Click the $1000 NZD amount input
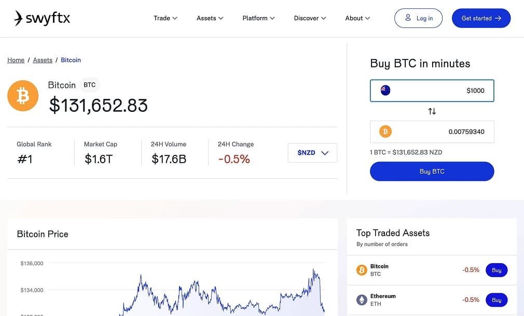Image resolution: width=524 pixels, height=316 pixels. [441, 91]
